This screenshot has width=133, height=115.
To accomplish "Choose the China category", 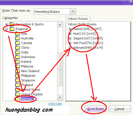I will 25,48.
